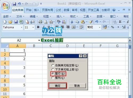Click cell A3 containing 2
The height and width of the screenshot is (98, 133).
coord(18,59)
